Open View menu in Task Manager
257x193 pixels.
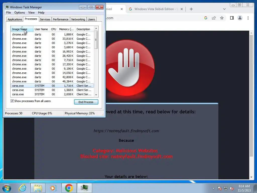pyautogui.click(x=31, y=13)
